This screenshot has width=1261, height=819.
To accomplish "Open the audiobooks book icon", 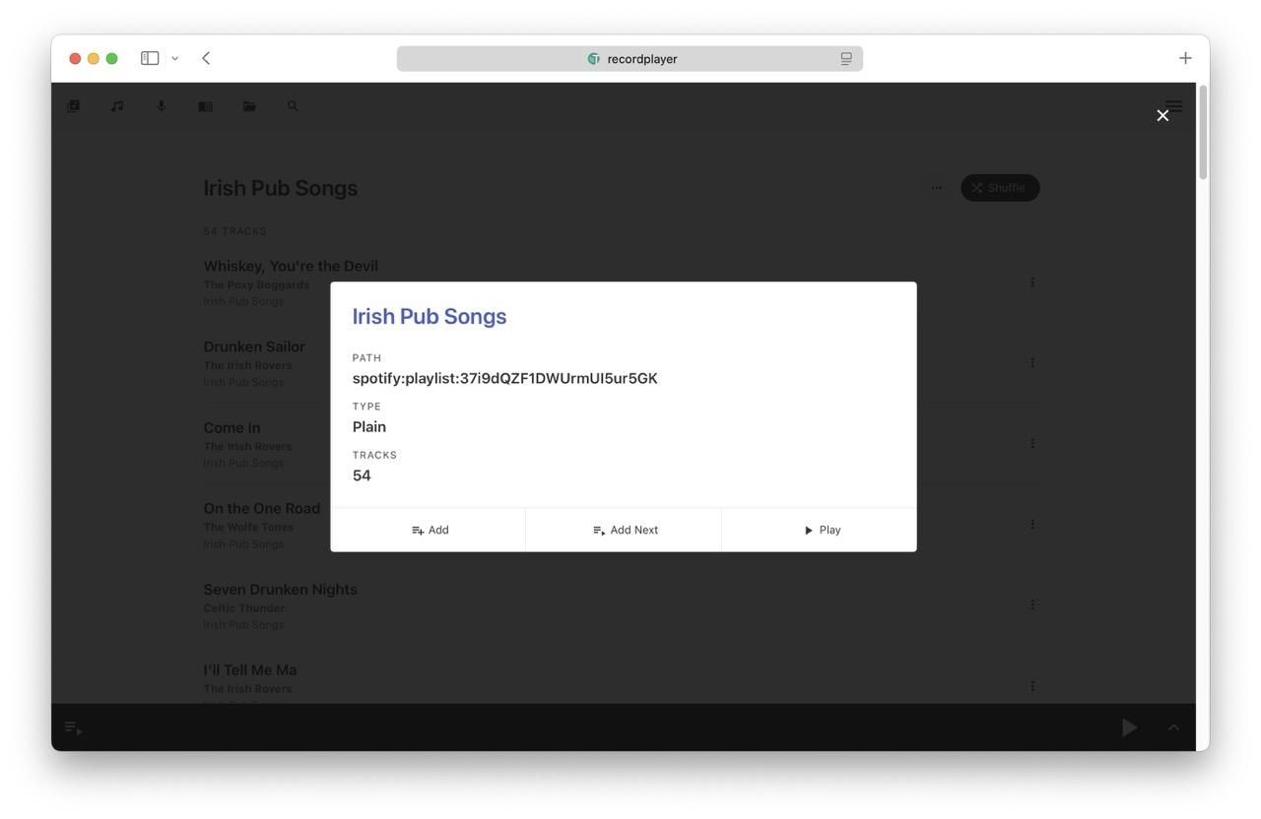I will tap(205, 106).
